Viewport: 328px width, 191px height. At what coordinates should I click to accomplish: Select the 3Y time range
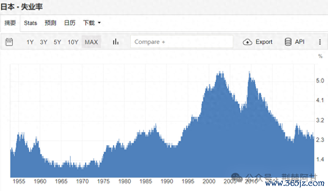coord(44,42)
